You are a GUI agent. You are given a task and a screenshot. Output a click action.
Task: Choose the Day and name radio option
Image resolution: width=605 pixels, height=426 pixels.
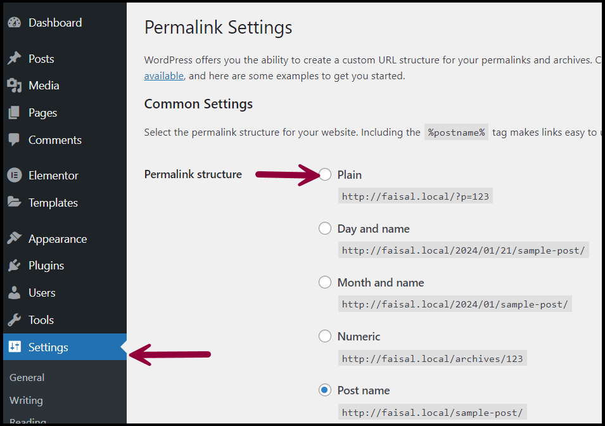point(325,229)
